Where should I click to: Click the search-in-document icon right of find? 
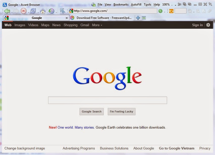(x=204, y=11)
